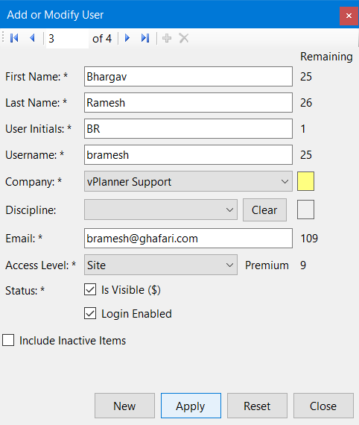This screenshot has height=425, width=359.
Task: Expand the Discipline dropdown
Action: tap(161, 210)
